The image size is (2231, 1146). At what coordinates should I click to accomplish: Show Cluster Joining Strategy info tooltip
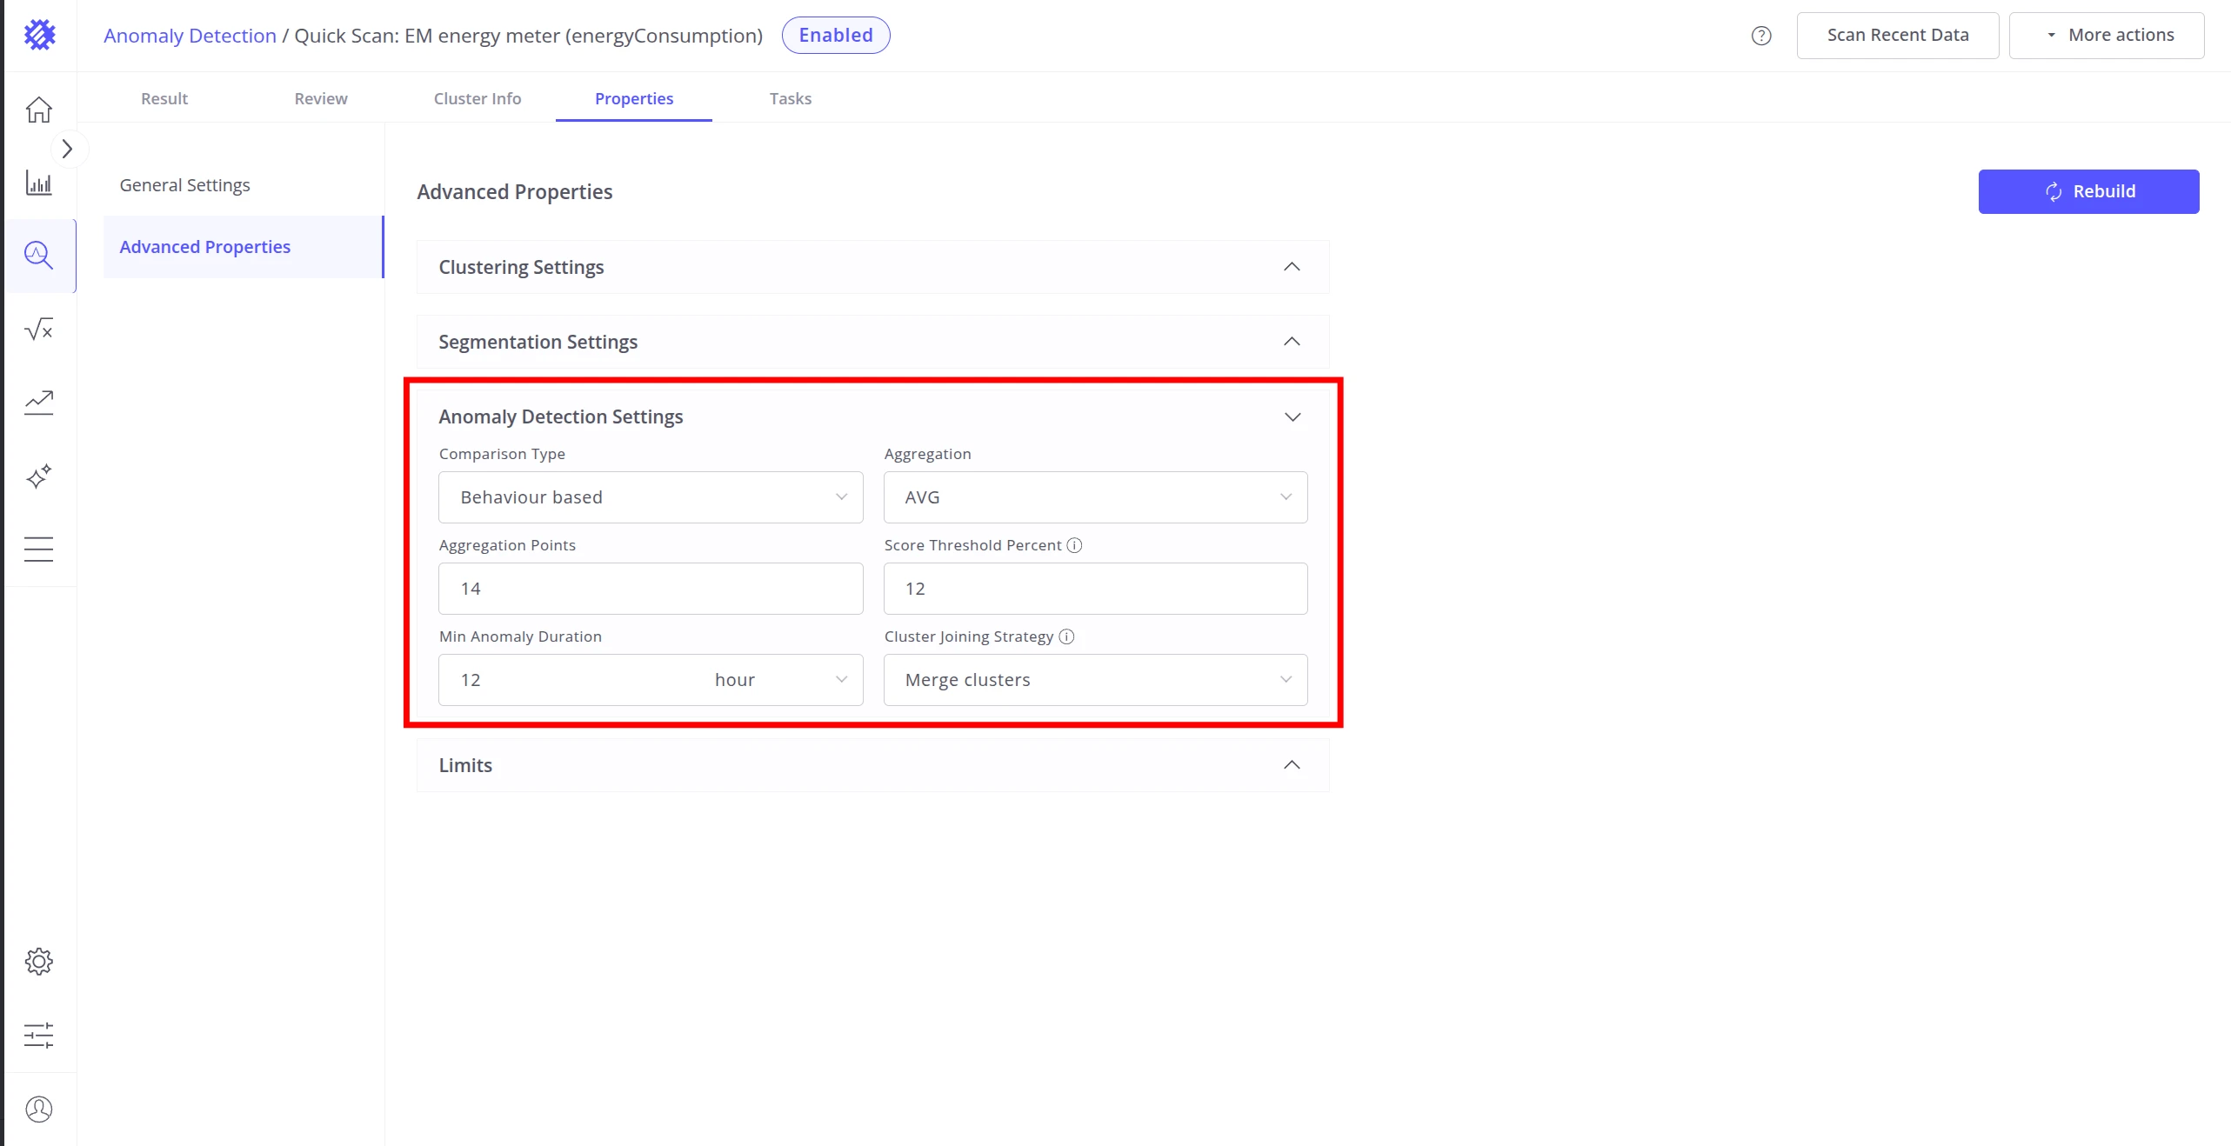click(x=1067, y=636)
